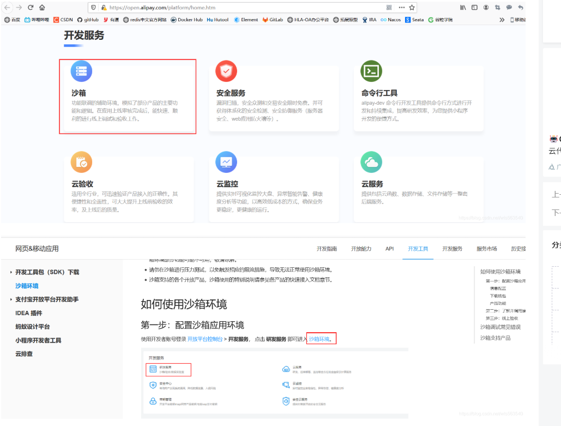This screenshot has height=426, width=561.
Task: Open the gitHub bookmark
Action: tap(88, 20)
